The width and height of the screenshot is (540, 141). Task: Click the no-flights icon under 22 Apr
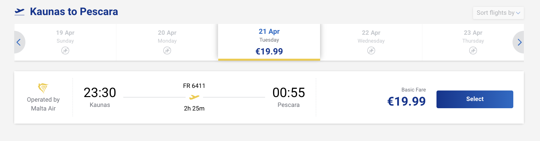tap(371, 50)
